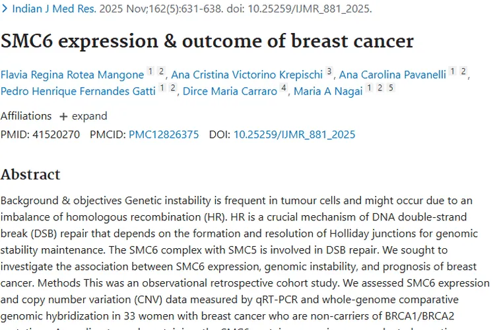Click affiliation superscript 3 after Krepischi
Screen dimensions: 495x330
tap(329, 71)
